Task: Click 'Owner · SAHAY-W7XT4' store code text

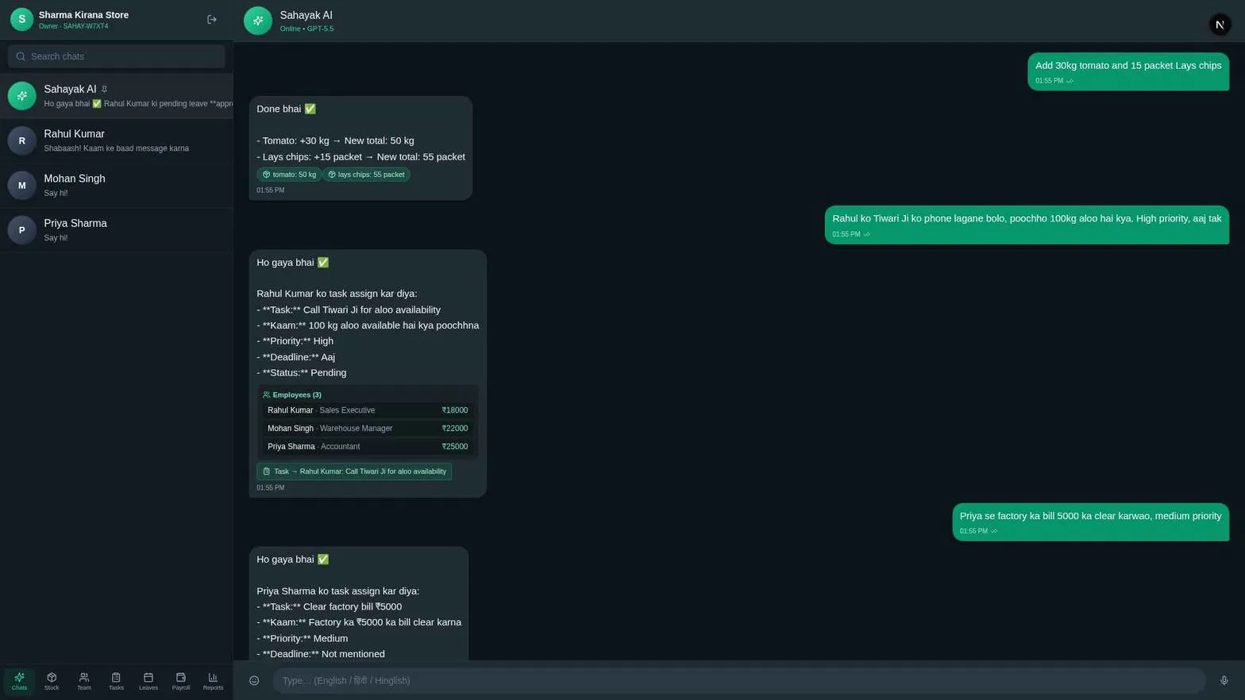Action: (x=74, y=26)
